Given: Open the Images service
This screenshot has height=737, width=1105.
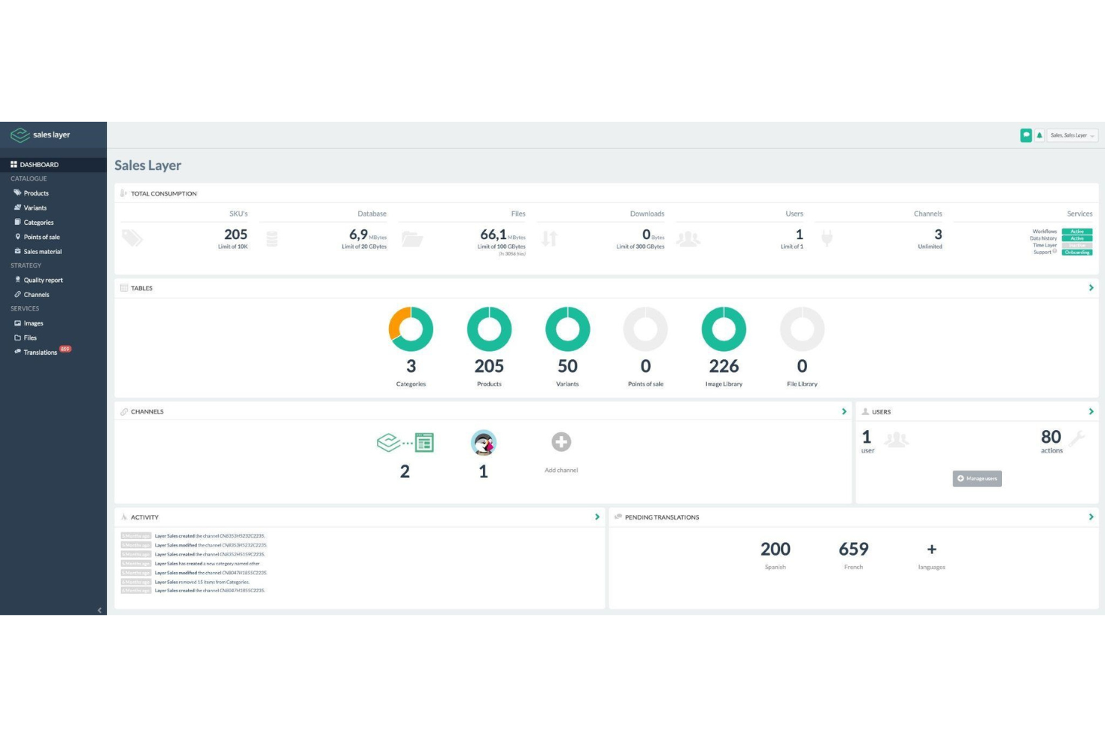Looking at the screenshot, I should [33, 323].
